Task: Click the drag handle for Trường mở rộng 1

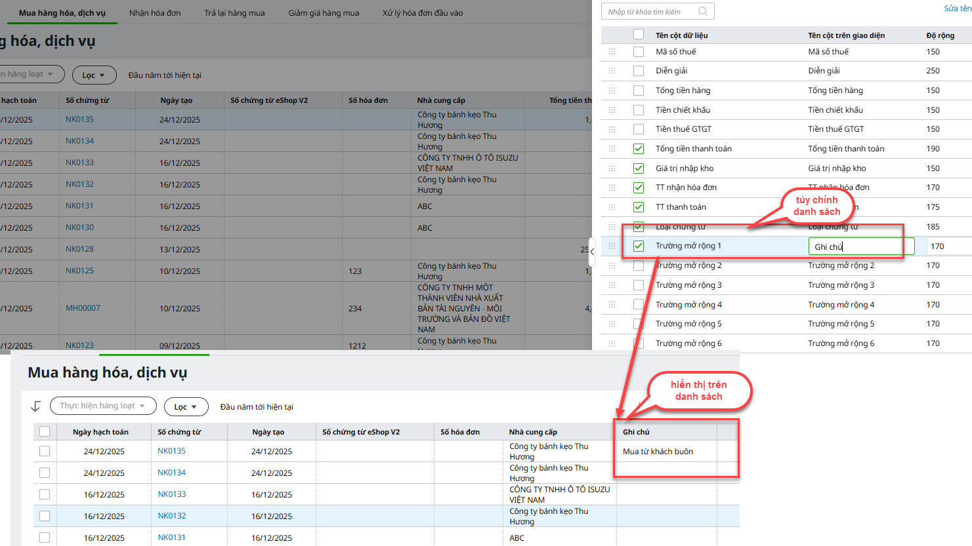Action: tap(612, 246)
